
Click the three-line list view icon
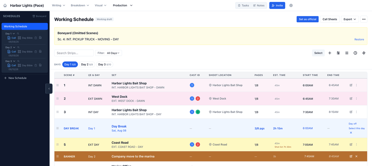click(347, 53)
